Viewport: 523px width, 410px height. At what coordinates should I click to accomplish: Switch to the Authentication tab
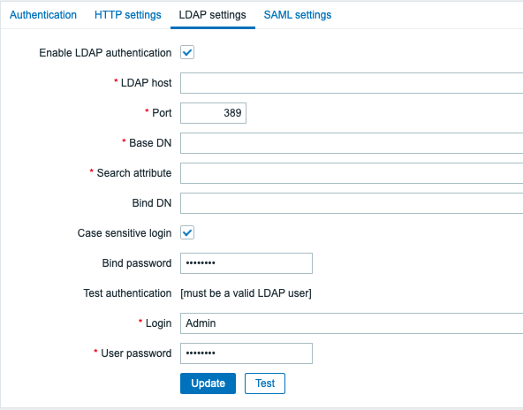43,15
